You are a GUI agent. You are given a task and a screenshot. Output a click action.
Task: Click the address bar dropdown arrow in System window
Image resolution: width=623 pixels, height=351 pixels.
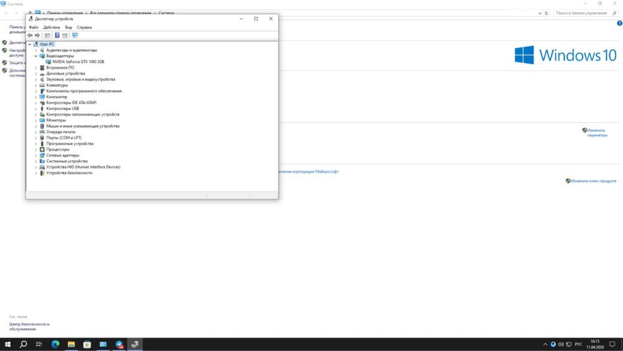click(x=540, y=13)
